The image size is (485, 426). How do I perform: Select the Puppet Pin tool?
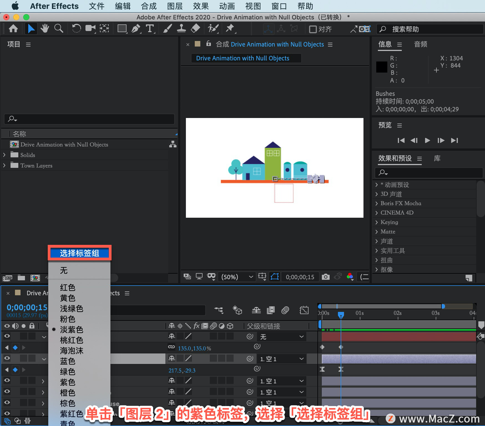[230, 29]
